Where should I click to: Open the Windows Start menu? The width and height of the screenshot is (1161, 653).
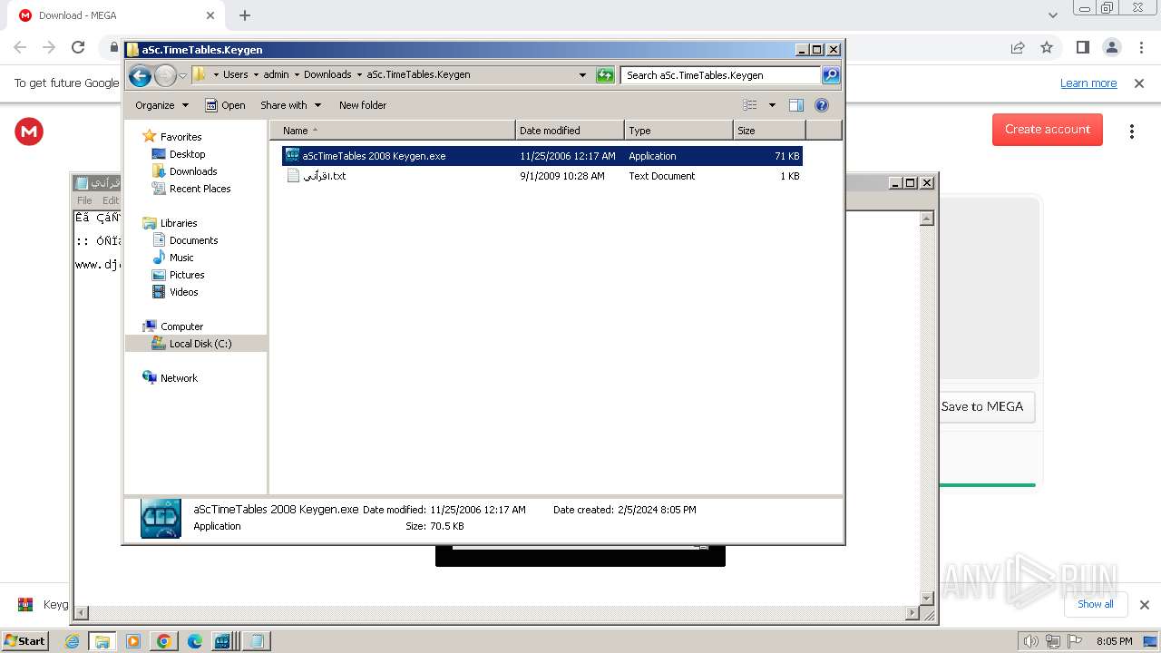click(24, 640)
